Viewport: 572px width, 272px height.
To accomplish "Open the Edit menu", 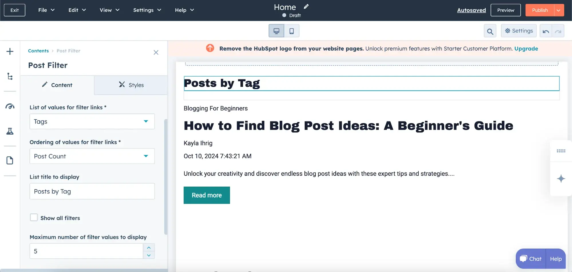I will coord(77,10).
